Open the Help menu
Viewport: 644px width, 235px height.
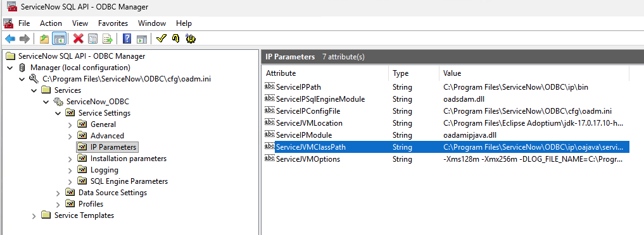pos(184,23)
